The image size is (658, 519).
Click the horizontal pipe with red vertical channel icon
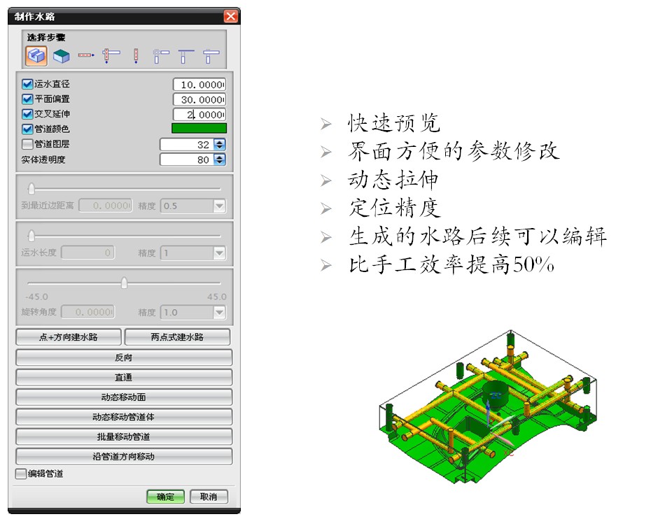(x=111, y=55)
